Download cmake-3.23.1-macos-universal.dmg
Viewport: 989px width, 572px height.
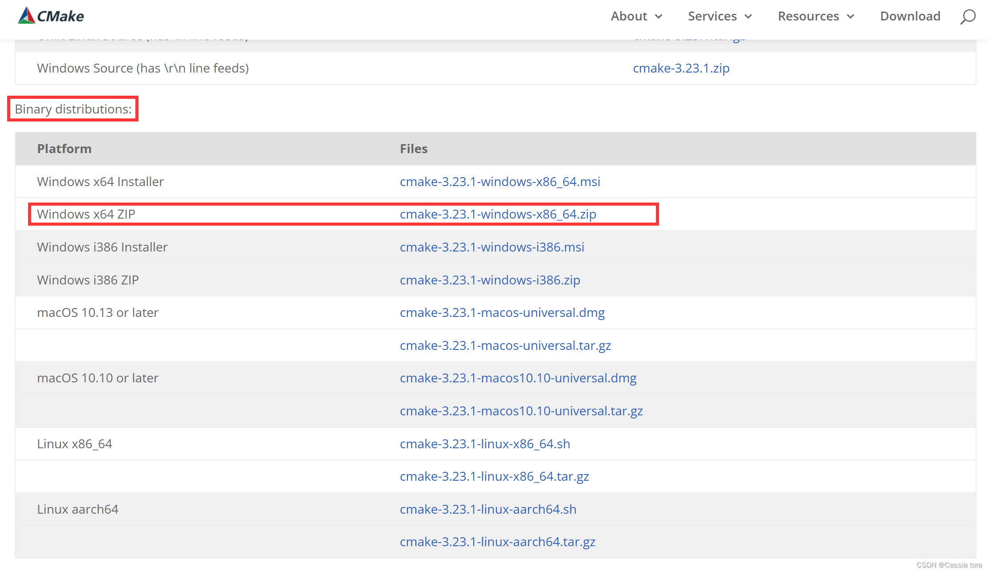[502, 312]
